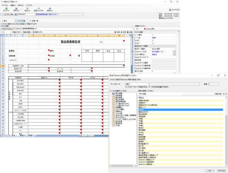Click the 保存(F2) save floppy icon
This screenshot has width=228, height=173.
(16, 9)
